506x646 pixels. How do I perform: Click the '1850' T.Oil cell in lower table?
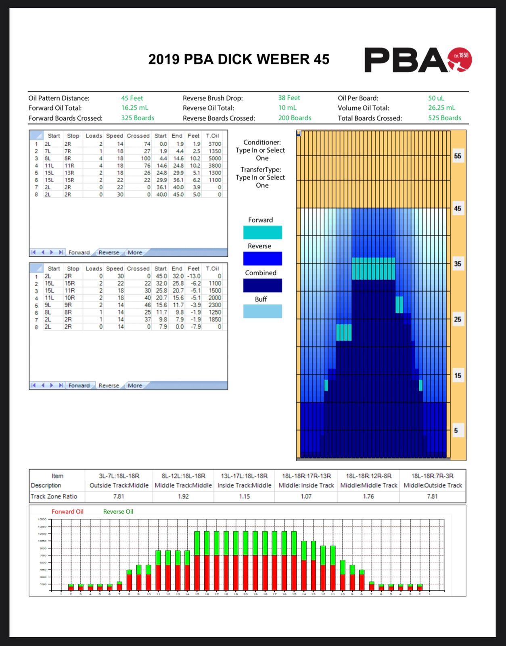click(215, 319)
